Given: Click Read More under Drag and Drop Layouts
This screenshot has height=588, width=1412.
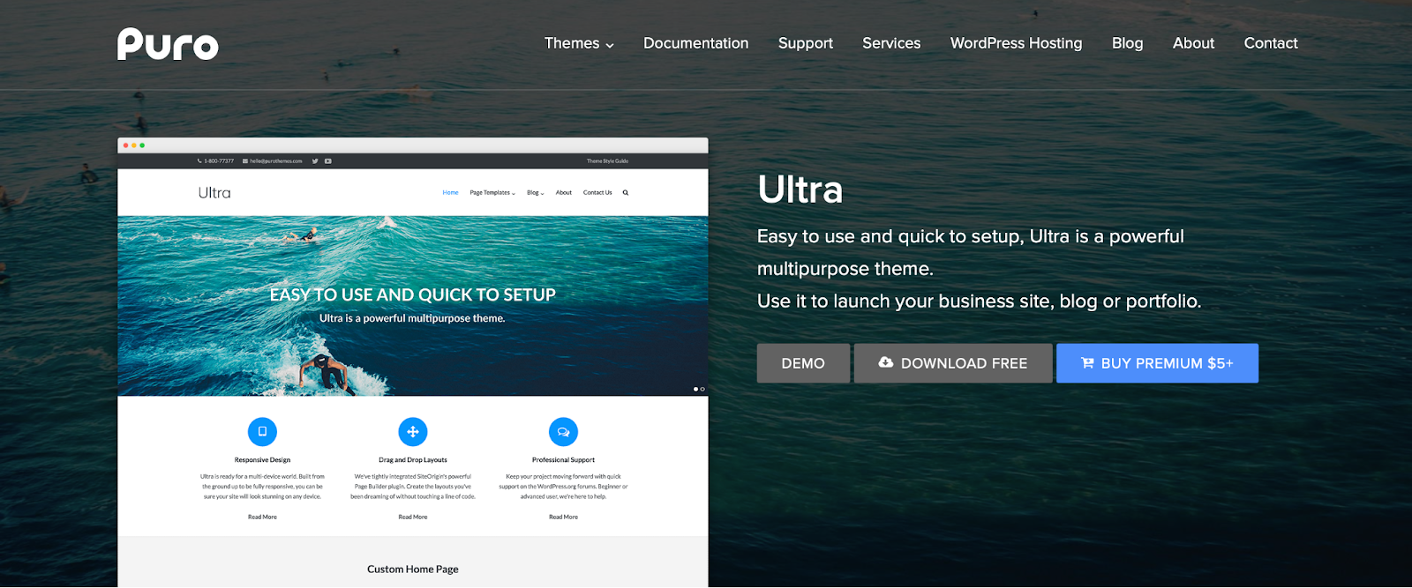Looking at the screenshot, I should (x=413, y=517).
